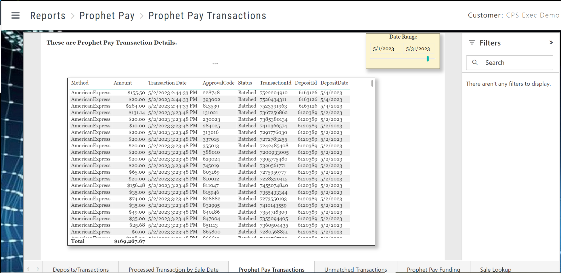Select transaction ID 7367256862

point(274,113)
